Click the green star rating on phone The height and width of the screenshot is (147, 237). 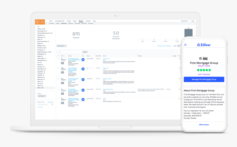click(204, 70)
